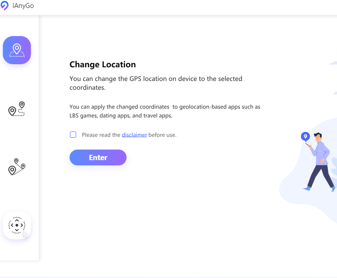Select the Change Location mode icon

click(x=17, y=50)
